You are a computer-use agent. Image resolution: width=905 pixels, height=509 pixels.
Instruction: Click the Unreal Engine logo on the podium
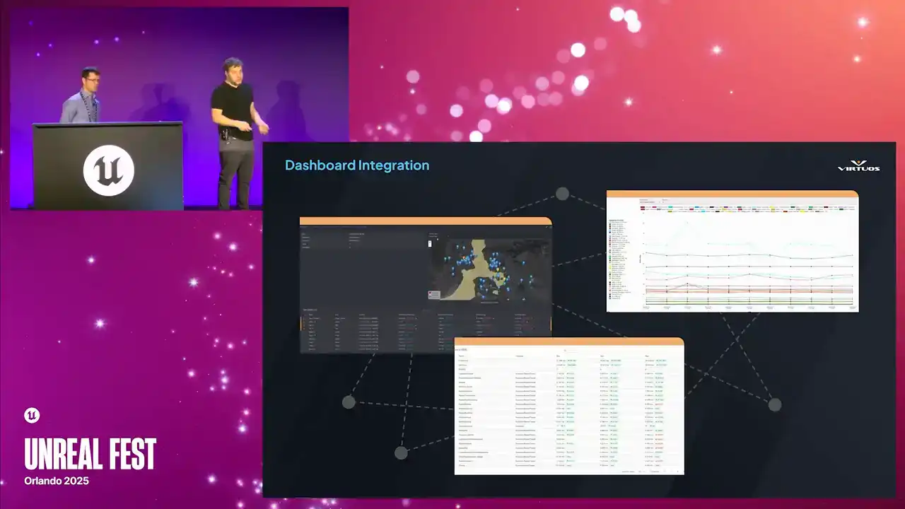click(108, 170)
